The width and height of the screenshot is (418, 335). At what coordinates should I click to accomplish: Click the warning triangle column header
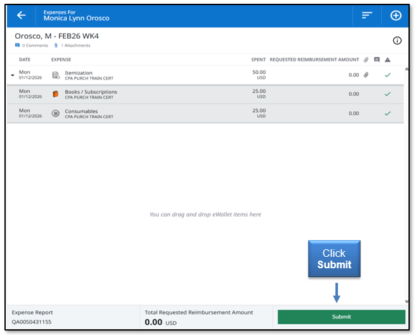[388, 60]
